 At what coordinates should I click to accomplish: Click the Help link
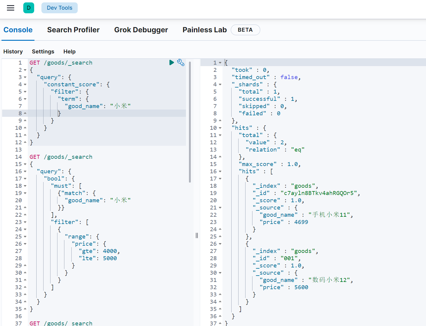click(70, 52)
